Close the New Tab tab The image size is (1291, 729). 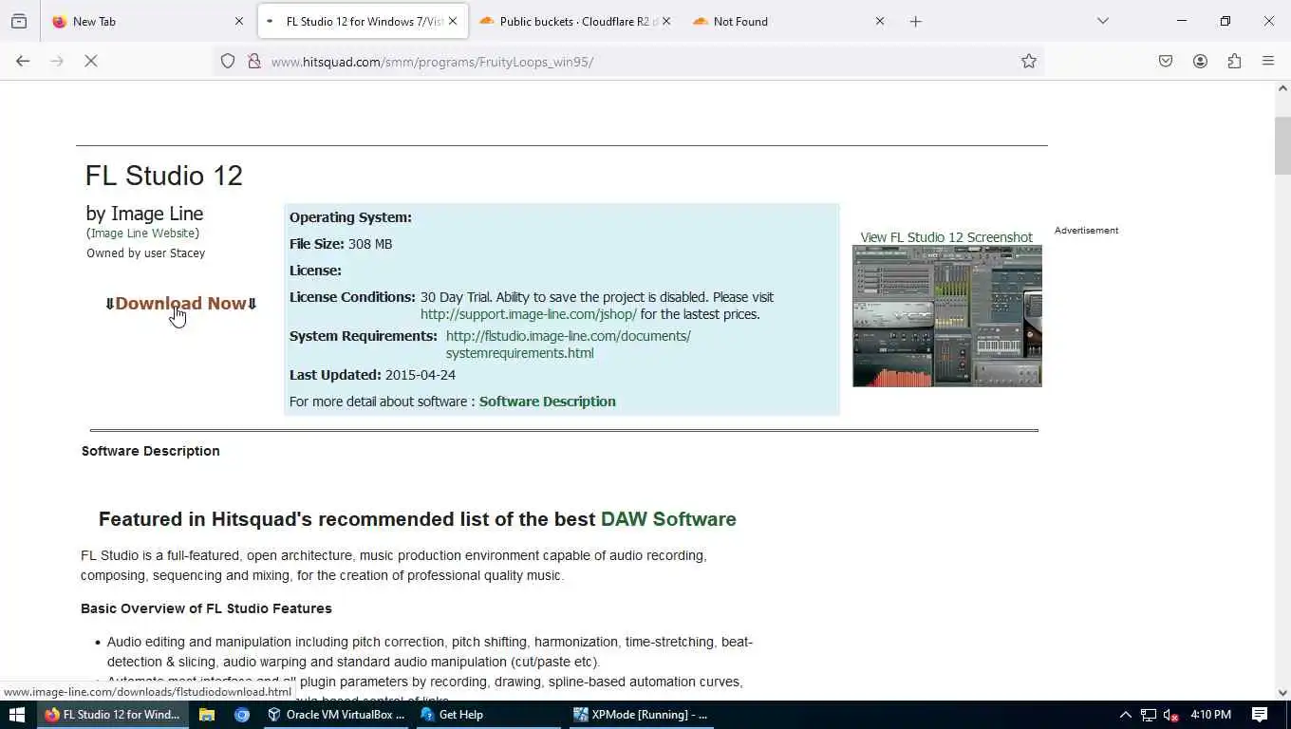pyautogui.click(x=239, y=21)
